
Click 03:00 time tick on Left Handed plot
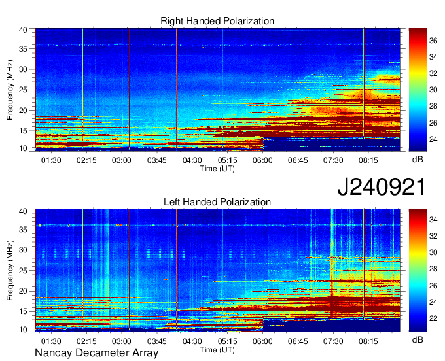[x=122, y=341]
